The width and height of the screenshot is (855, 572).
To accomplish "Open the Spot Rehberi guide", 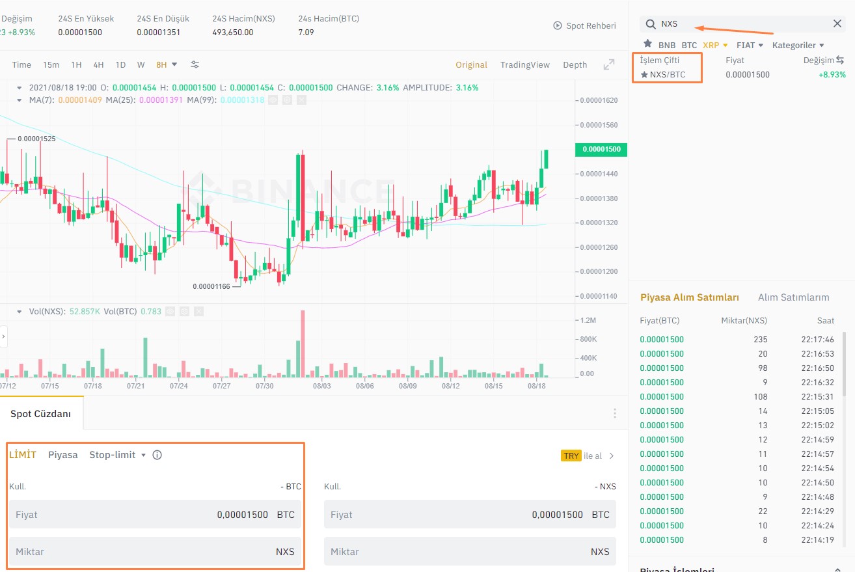I will click(x=585, y=25).
